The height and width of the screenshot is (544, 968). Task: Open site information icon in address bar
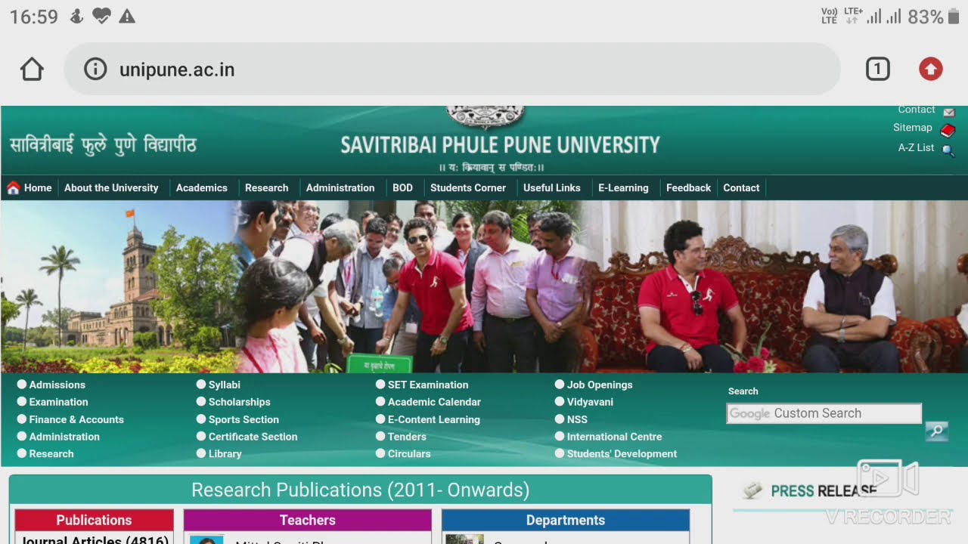click(x=95, y=70)
